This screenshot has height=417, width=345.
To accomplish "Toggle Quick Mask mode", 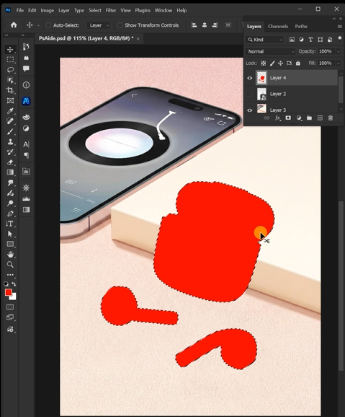I will pos(10,307).
